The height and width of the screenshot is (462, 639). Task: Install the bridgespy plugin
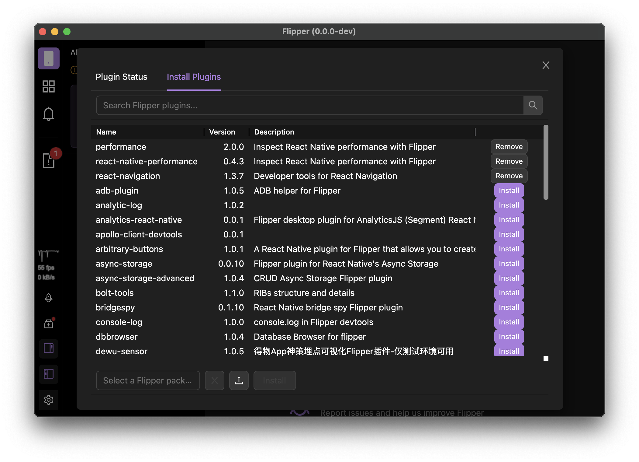pos(509,307)
